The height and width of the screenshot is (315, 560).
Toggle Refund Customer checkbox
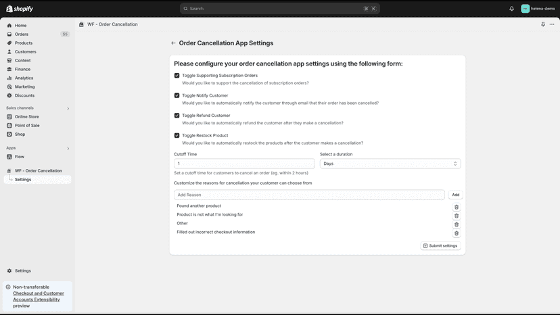[177, 116]
